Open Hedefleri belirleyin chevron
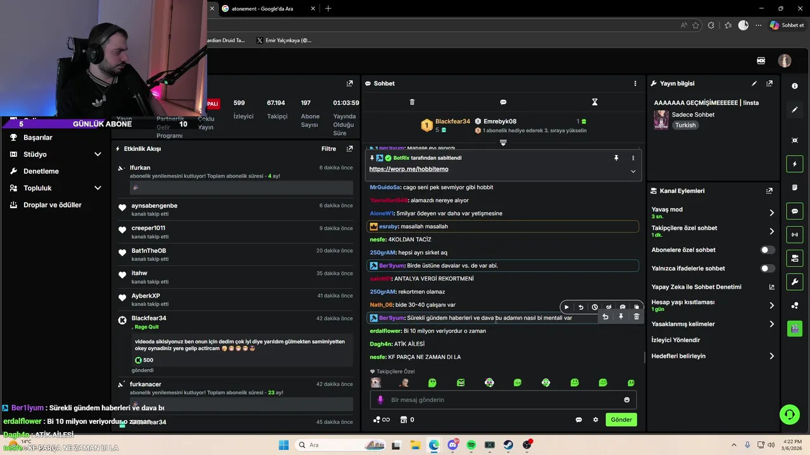This screenshot has width=810, height=455. 771,356
